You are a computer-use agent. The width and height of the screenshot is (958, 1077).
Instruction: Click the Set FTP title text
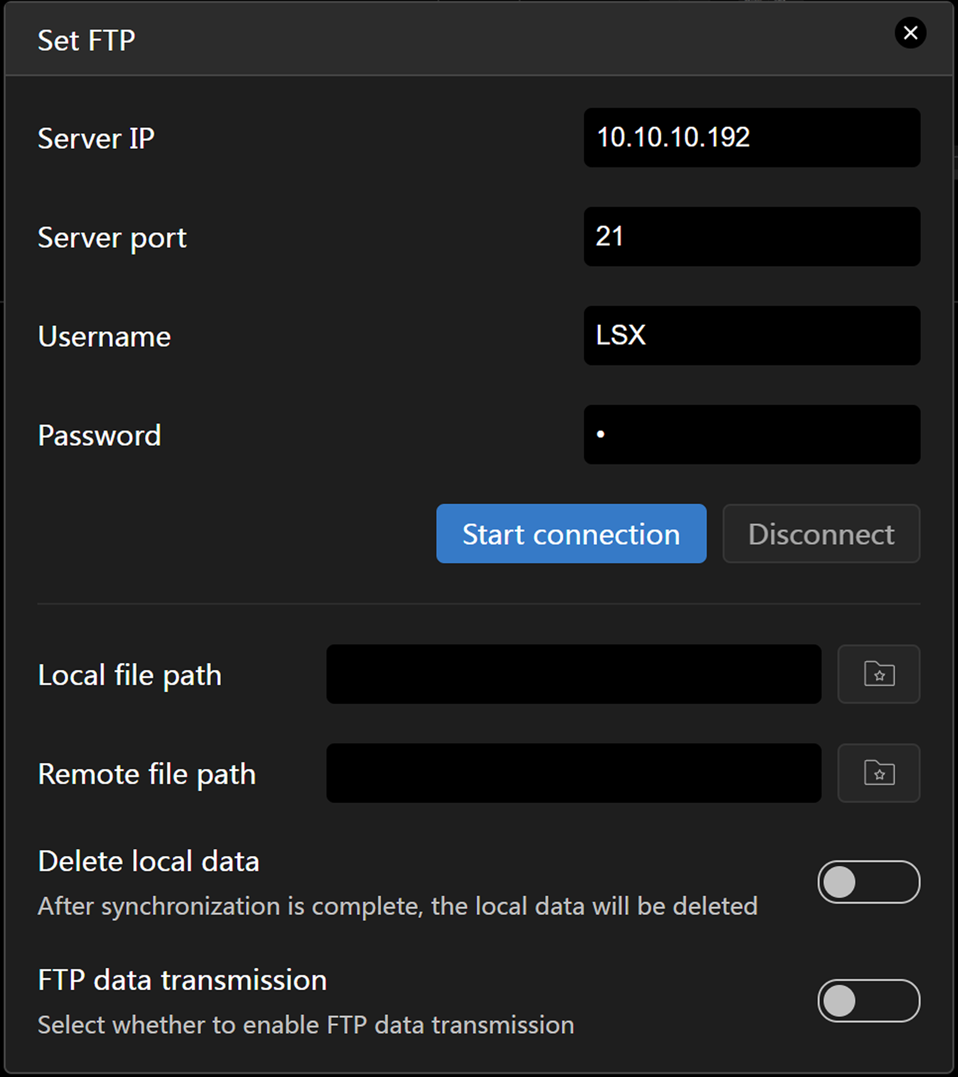[86, 41]
